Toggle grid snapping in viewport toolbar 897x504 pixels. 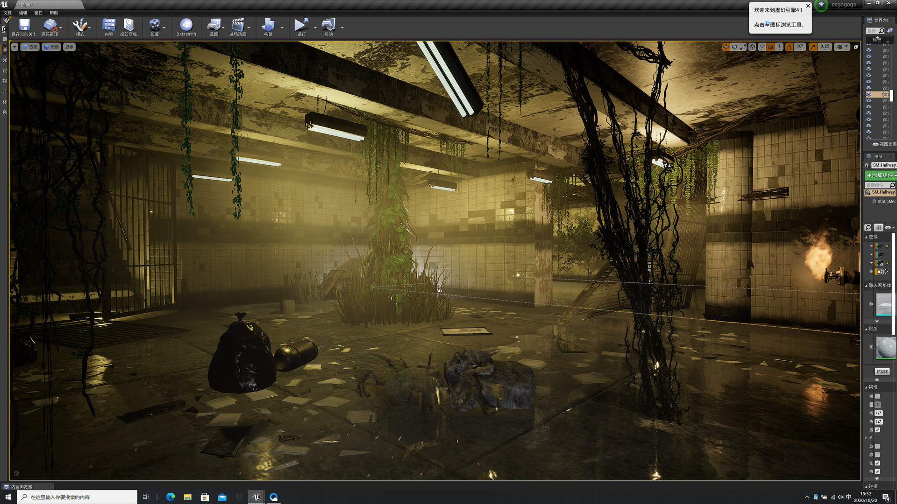[x=770, y=47]
